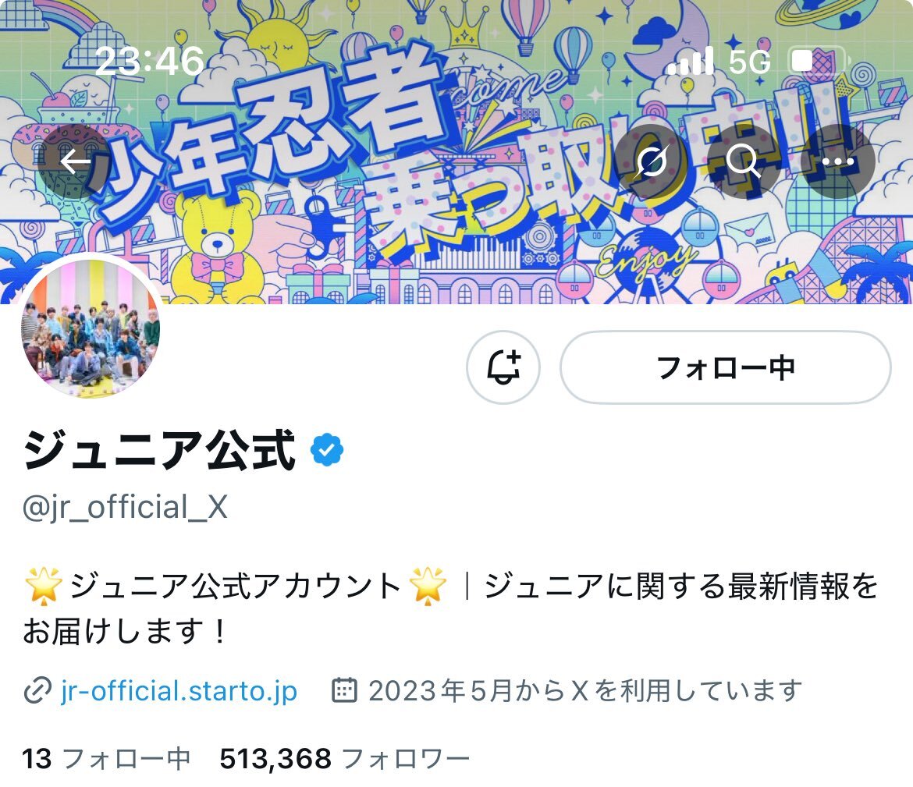Tap the profile bio description text
Viewport: 913px width, 787px height.
coord(449,608)
